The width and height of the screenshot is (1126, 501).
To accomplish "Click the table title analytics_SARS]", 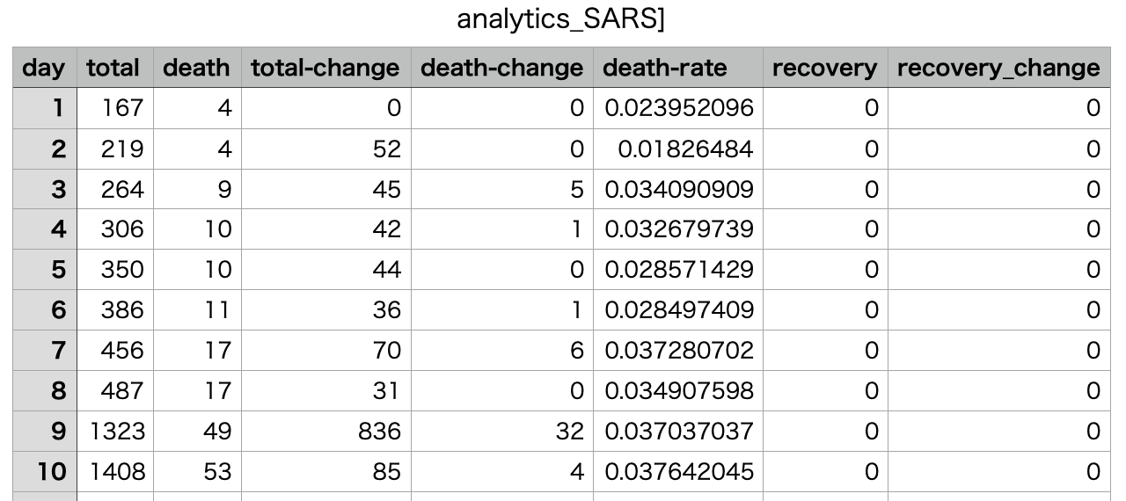I will [x=561, y=21].
